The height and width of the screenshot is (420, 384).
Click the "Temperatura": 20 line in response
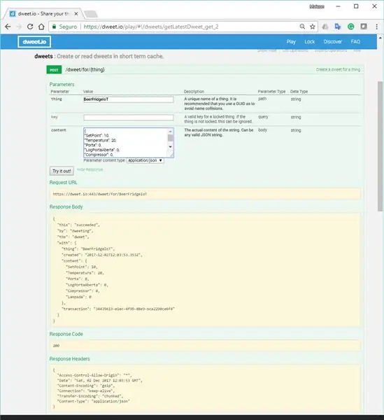pos(85,273)
